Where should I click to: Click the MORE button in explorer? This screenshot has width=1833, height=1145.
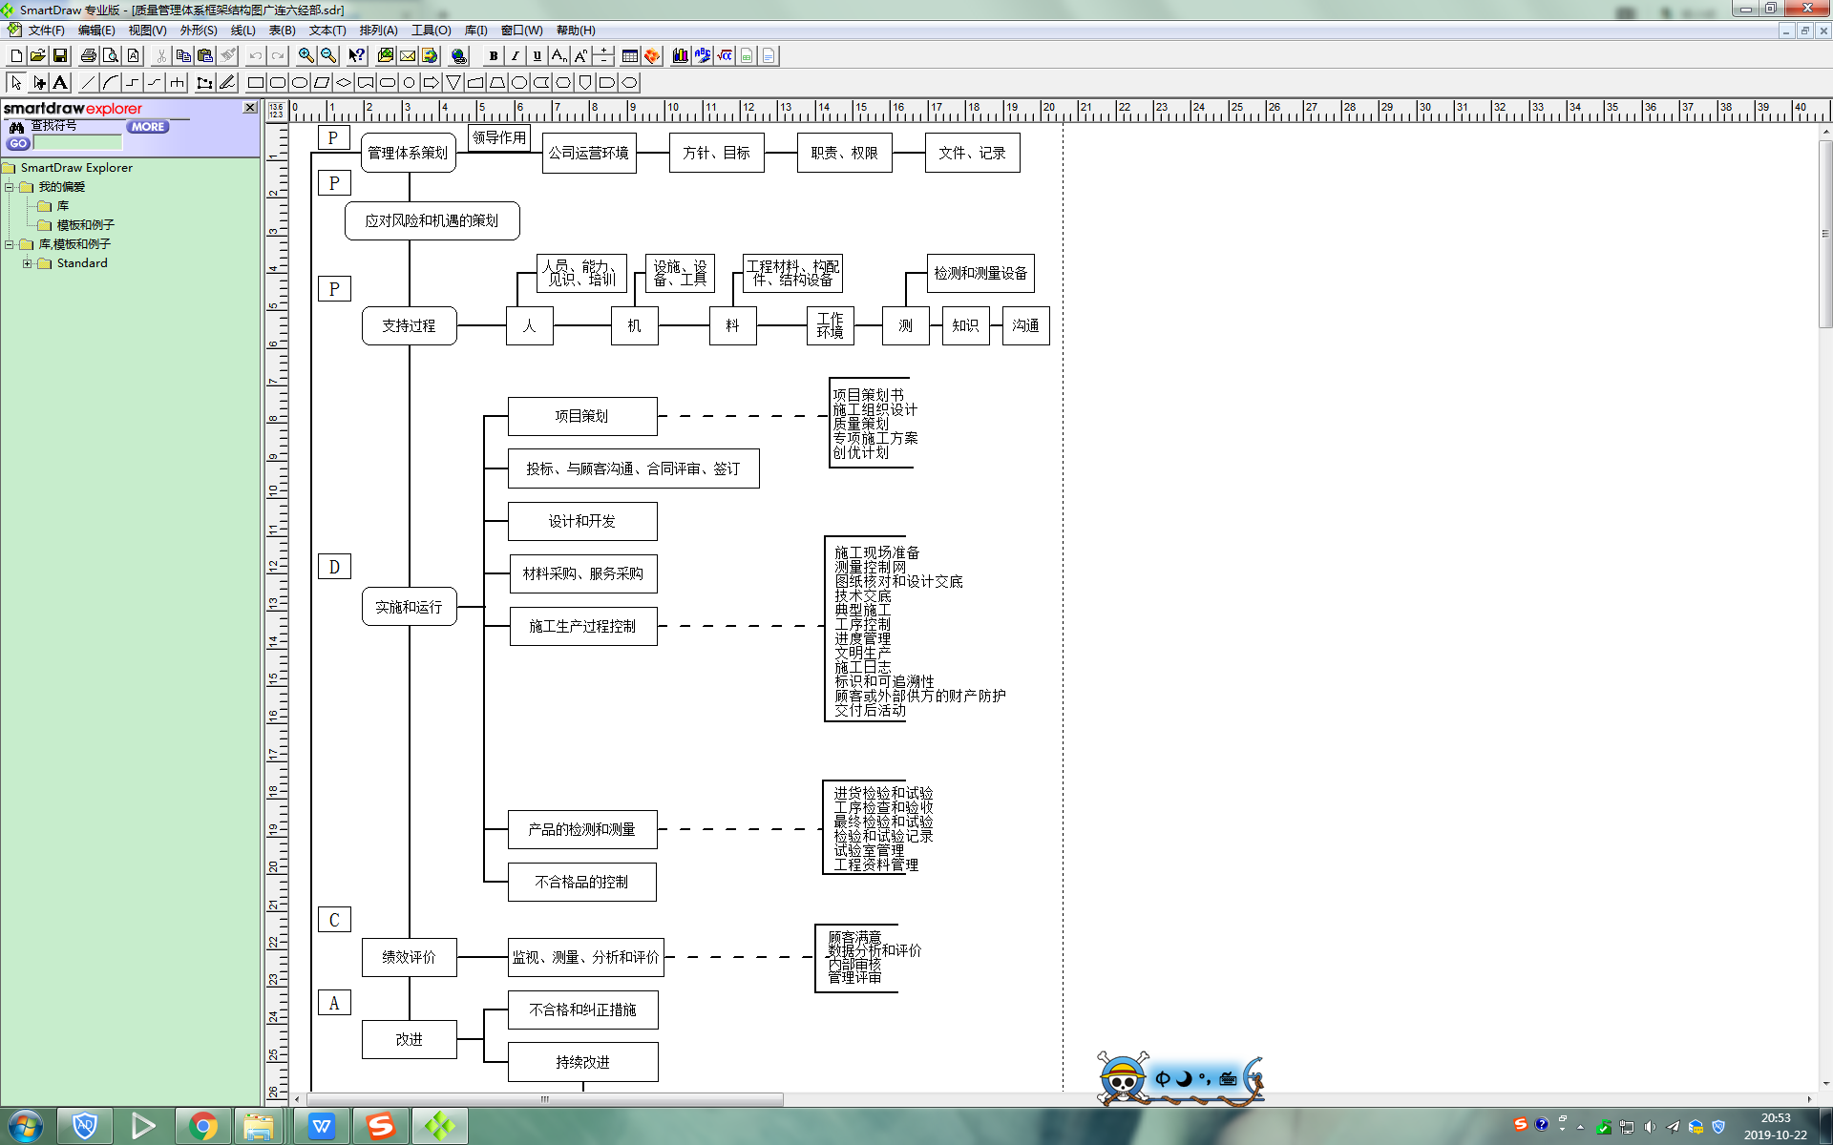tap(148, 127)
